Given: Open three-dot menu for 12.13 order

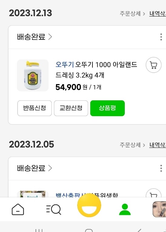Looking at the screenshot, I should pyautogui.click(x=161, y=37).
